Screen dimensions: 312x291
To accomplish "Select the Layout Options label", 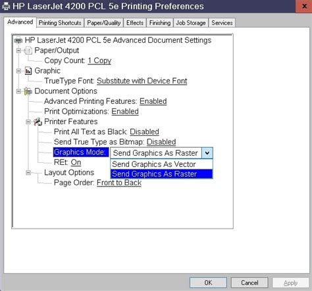I will (x=69, y=173).
